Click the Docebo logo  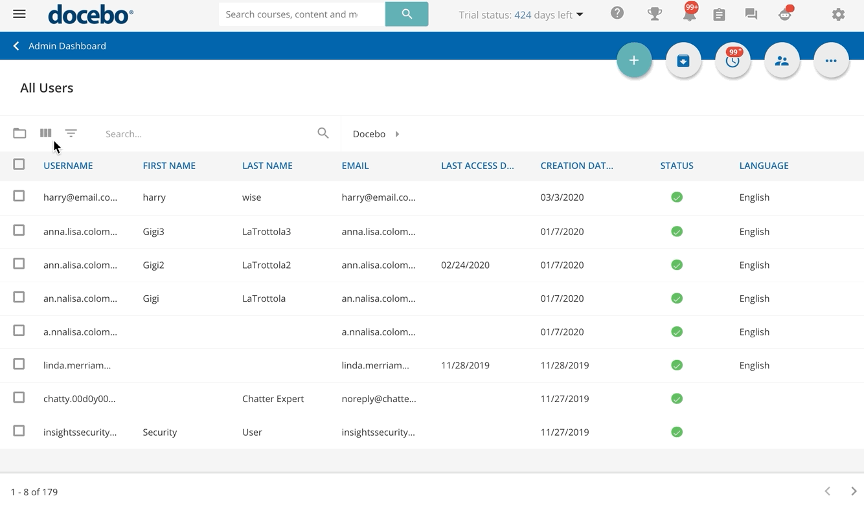[91, 14]
